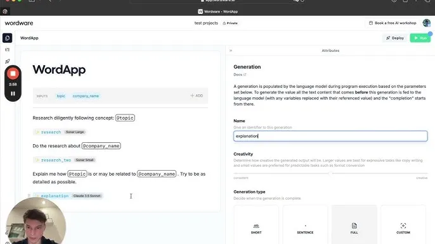The image size is (435, 244).
Task: Click the Sonar Small model badge
Action: 84,160
